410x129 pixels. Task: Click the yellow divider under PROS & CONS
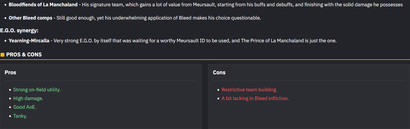point(205,60)
